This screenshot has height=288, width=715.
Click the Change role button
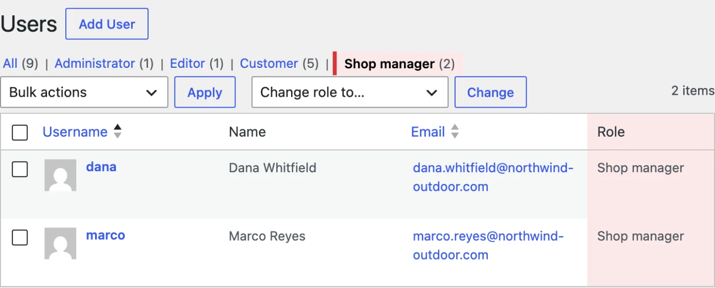tap(490, 92)
